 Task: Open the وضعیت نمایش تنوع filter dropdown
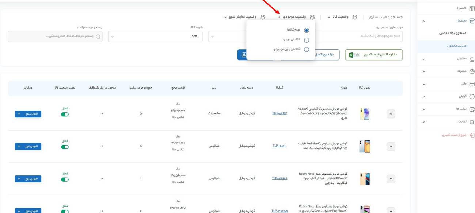240,17
